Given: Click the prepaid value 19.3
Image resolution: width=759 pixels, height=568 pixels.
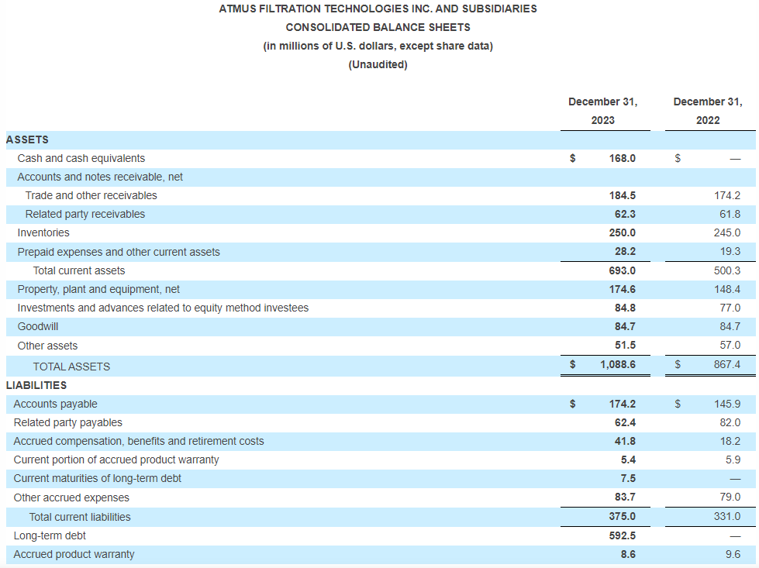Looking at the screenshot, I should tap(730, 252).
